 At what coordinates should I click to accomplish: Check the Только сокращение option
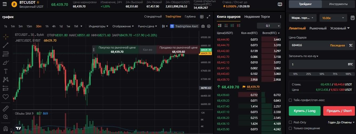(290, 128)
